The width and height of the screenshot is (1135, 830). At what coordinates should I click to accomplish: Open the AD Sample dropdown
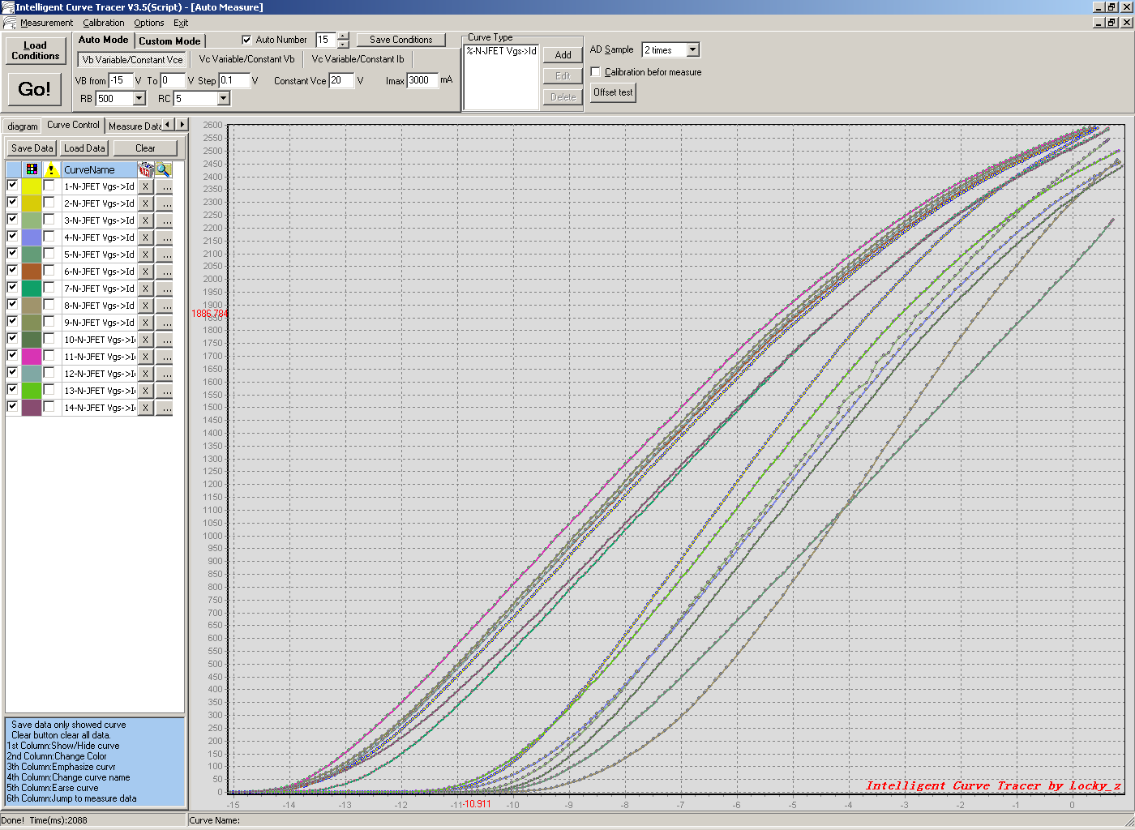point(692,50)
